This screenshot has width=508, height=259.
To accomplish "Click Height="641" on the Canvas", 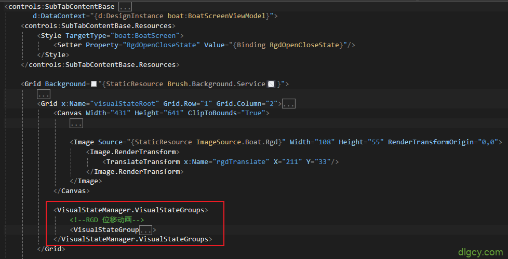I will point(159,113).
